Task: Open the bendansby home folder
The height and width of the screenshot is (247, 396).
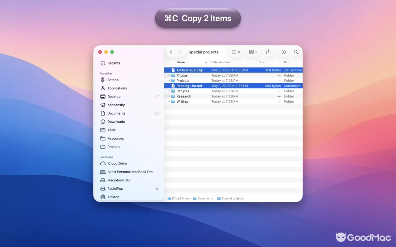Action: point(113,105)
